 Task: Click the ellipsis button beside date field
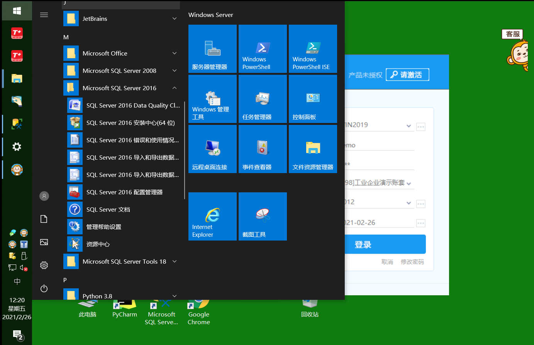tap(421, 223)
